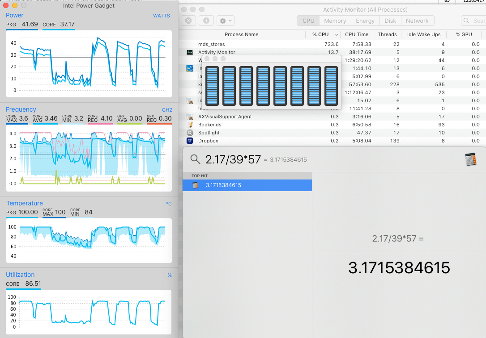Click the Power section heading
This screenshot has width=486, height=338.
15,15
